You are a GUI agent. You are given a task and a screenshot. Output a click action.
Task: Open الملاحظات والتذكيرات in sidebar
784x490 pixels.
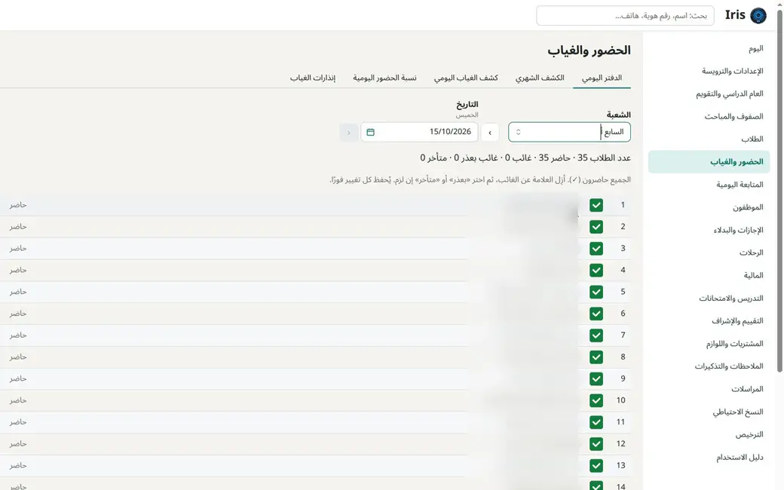[709, 366]
